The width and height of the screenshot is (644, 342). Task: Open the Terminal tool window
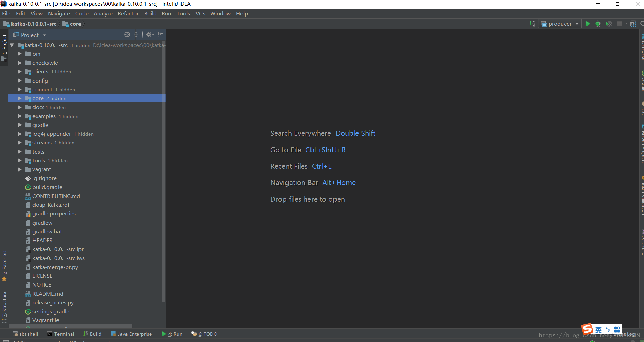pyautogui.click(x=61, y=334)
